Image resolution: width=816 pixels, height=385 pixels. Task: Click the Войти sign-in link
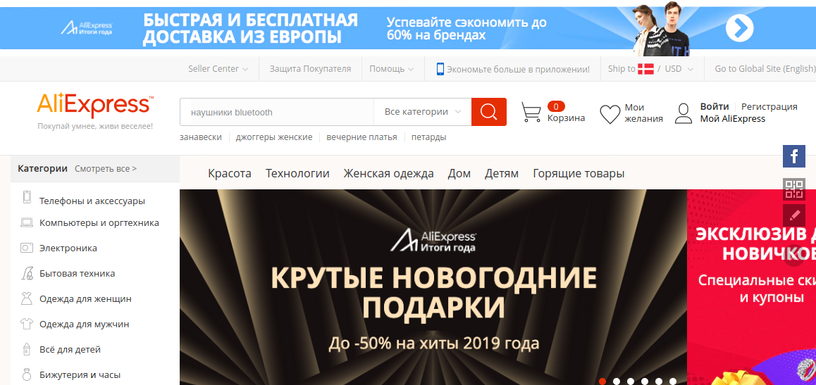[x=715, y=106]
